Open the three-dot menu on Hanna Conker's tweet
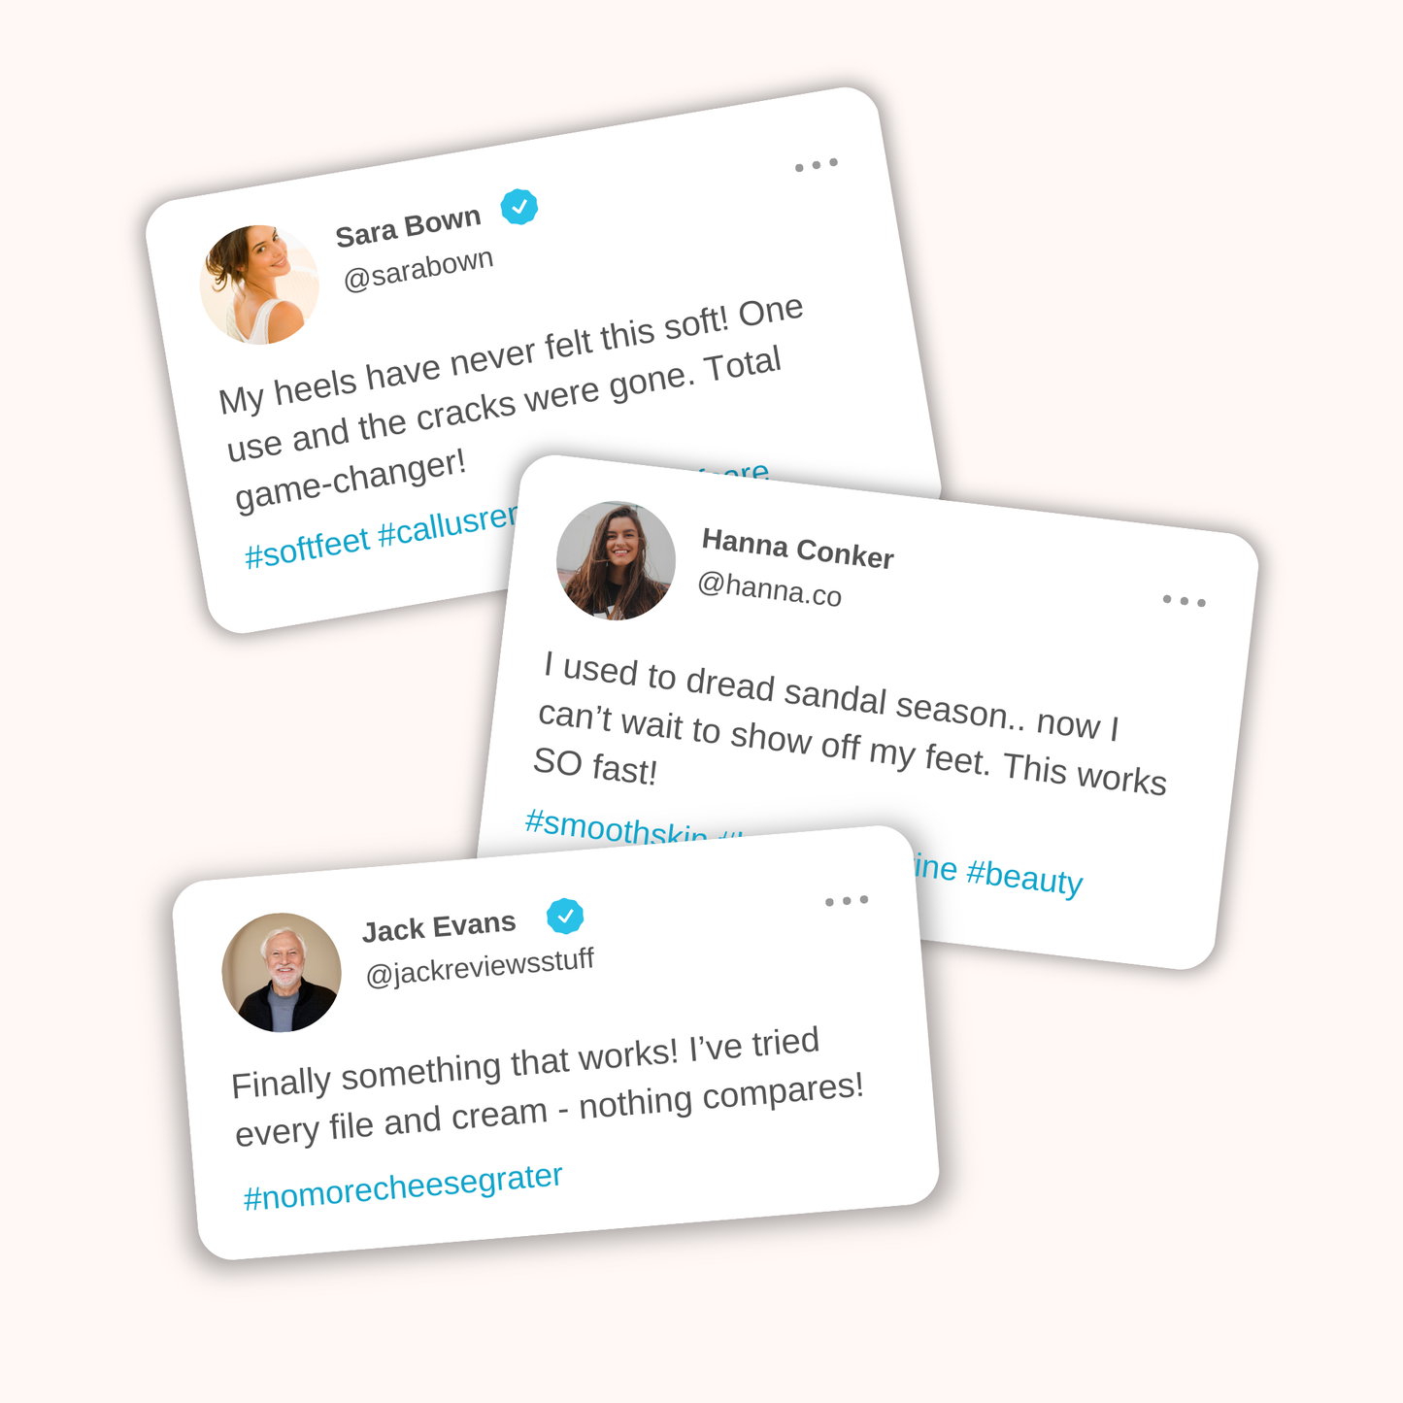This screenshot has height=1403, width=1403. pyautogui.click(x=1184, y=601)
